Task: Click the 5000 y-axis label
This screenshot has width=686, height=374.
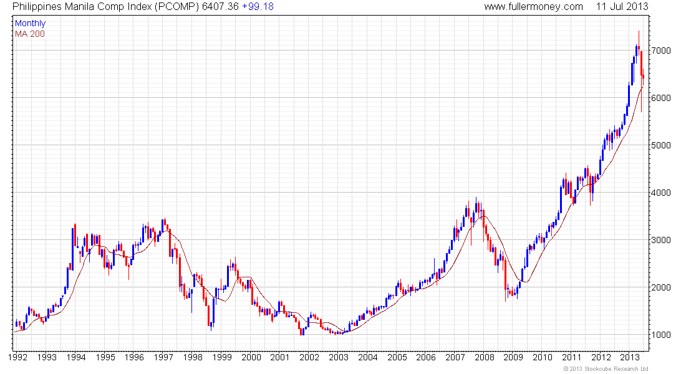Action: (x=660, y=145)
